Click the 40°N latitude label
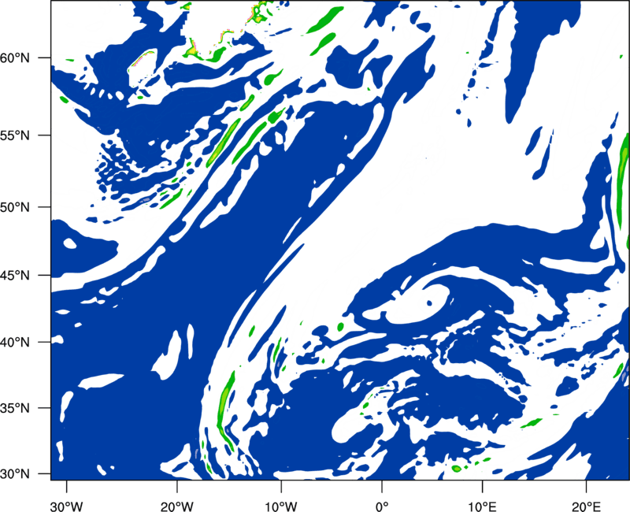This screenshot has height=512, width=630. 15,342
